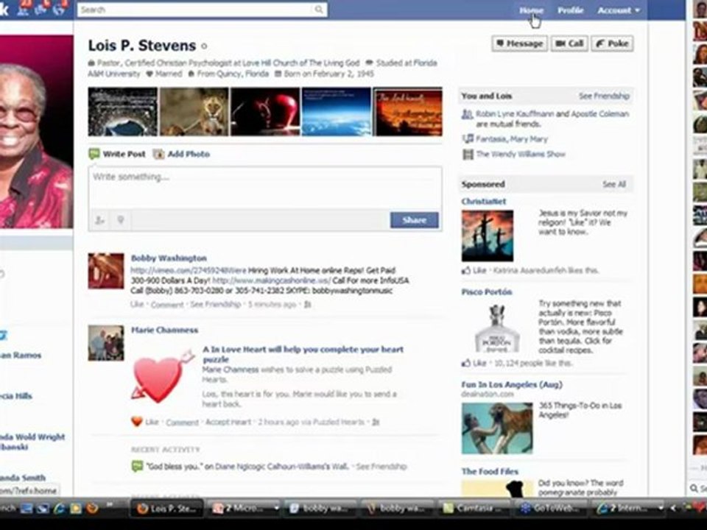The width and height of the screenshot is (707, 530).
Task: Open Profile from the top navigation
Action: 570,10
